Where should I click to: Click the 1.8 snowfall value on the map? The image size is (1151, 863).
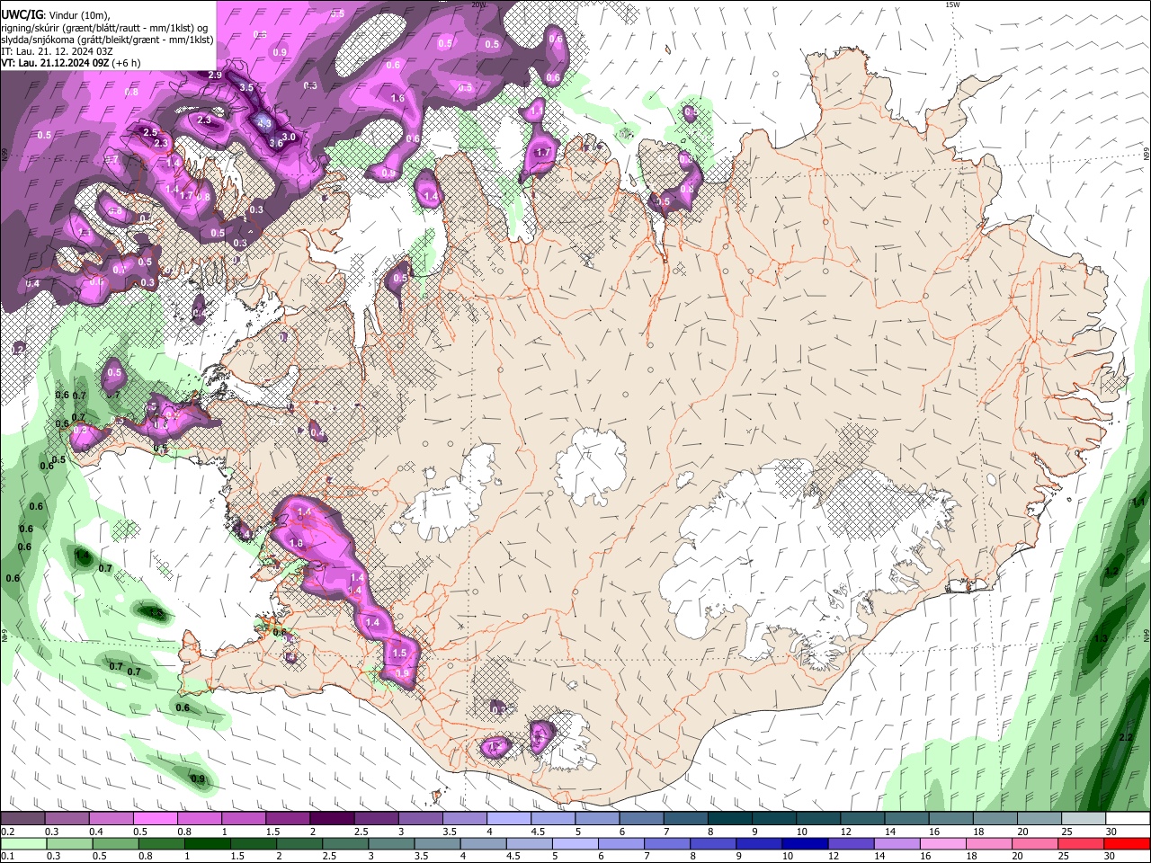pos(296,543)
